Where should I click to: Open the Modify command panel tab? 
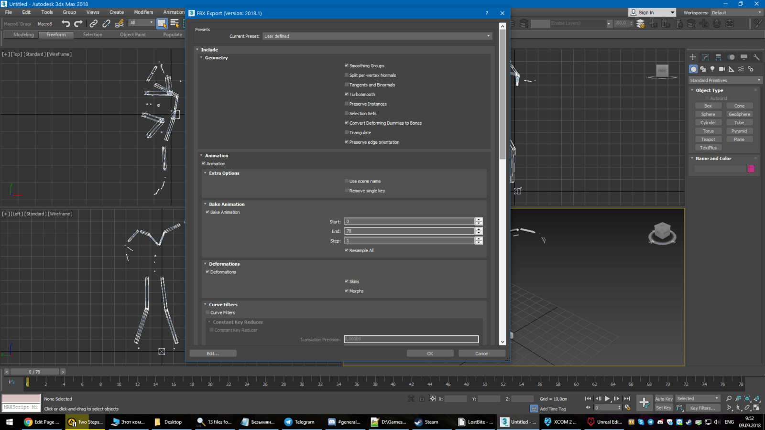706,57
